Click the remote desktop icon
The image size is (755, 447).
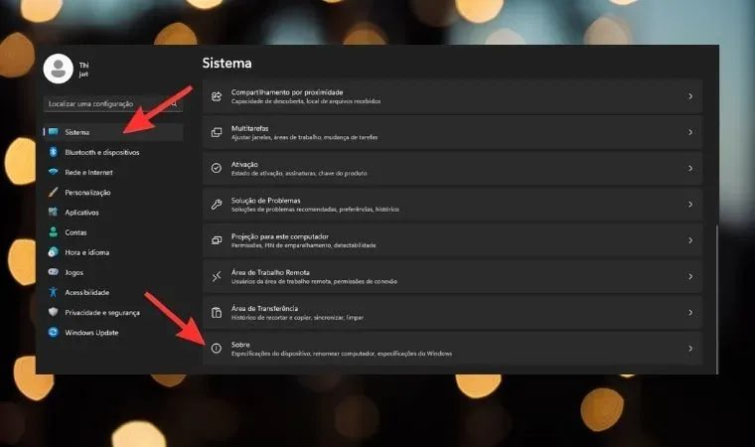click(217, 276)
